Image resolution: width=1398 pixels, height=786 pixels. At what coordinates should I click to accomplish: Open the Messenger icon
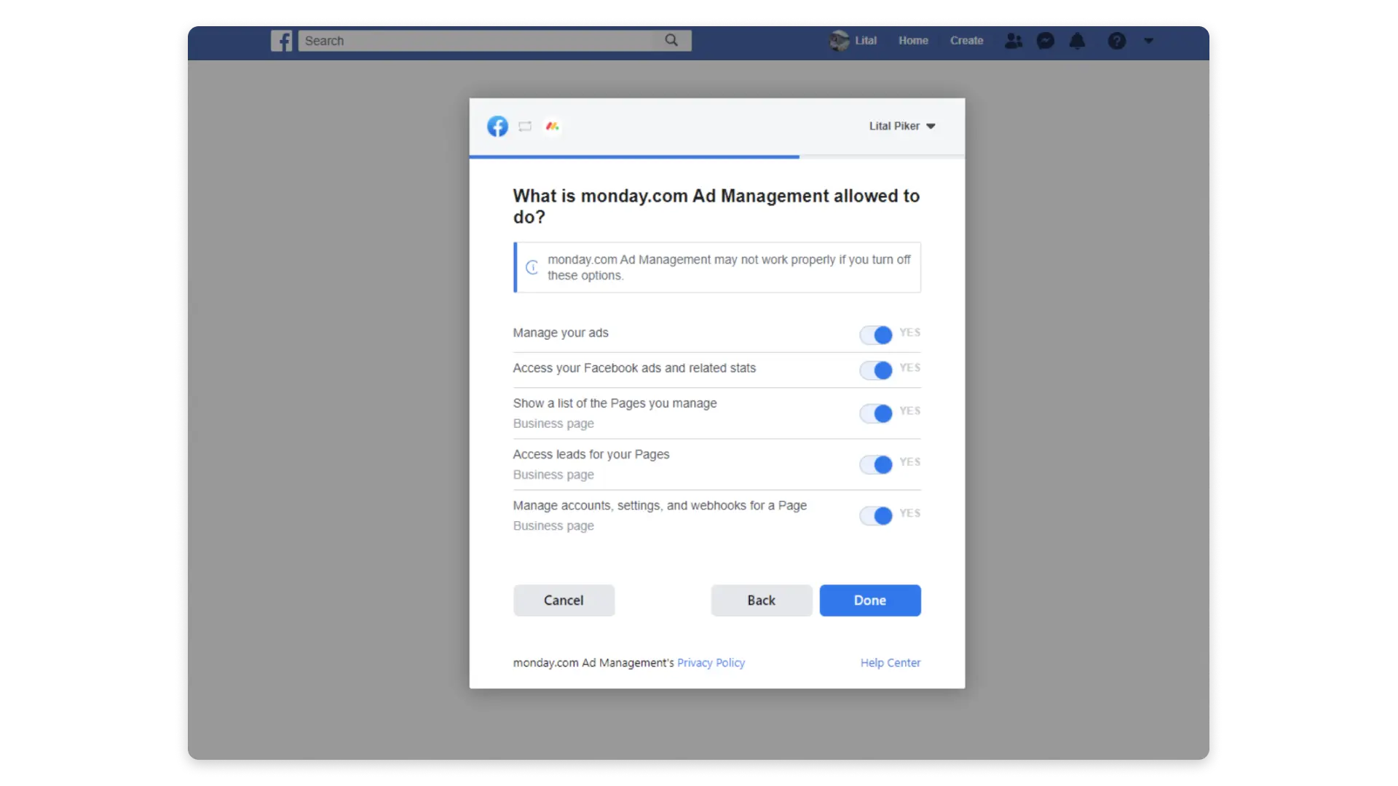pyautogui.click(x=1046, y=41)
